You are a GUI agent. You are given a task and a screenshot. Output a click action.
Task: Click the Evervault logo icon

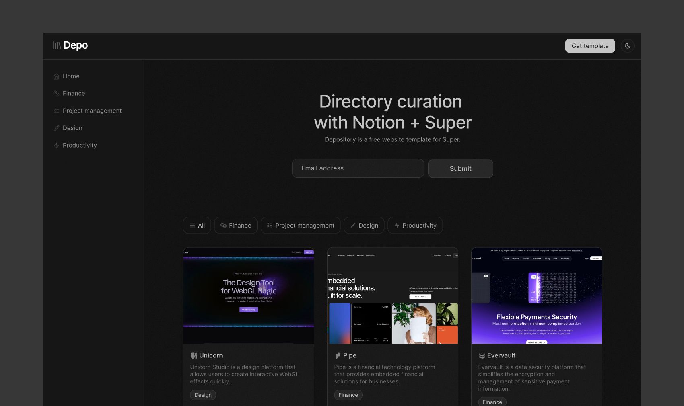pyautogui.click(x=482, y=355)
